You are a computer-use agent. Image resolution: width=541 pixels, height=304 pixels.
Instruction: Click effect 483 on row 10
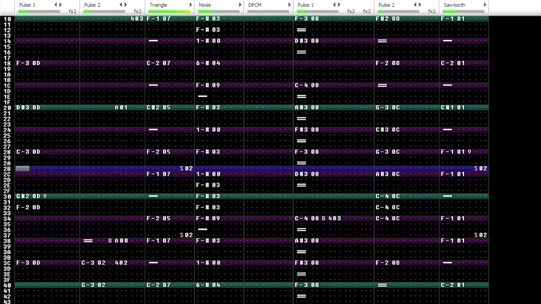click(x=137, y=19)
